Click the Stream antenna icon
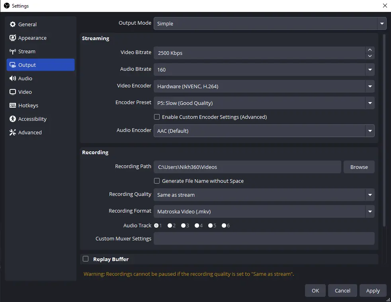391x302 pixels. (12, 52)
